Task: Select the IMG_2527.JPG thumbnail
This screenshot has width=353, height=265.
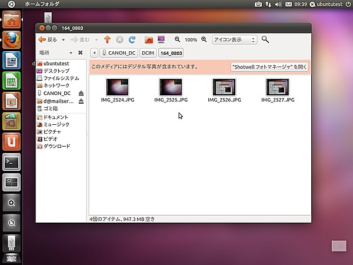Action: [278, 87]
